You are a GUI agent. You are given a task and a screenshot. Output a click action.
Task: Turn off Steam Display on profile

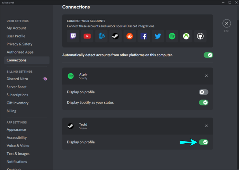click(x=204, y=142)
